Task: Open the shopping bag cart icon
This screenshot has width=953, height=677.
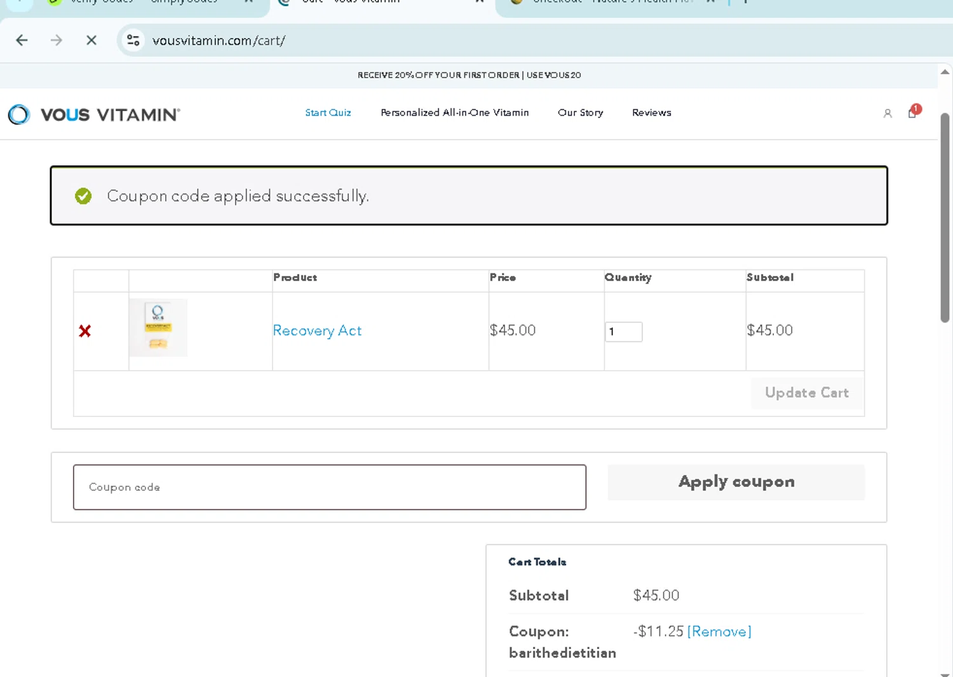Action: [913, 113]
